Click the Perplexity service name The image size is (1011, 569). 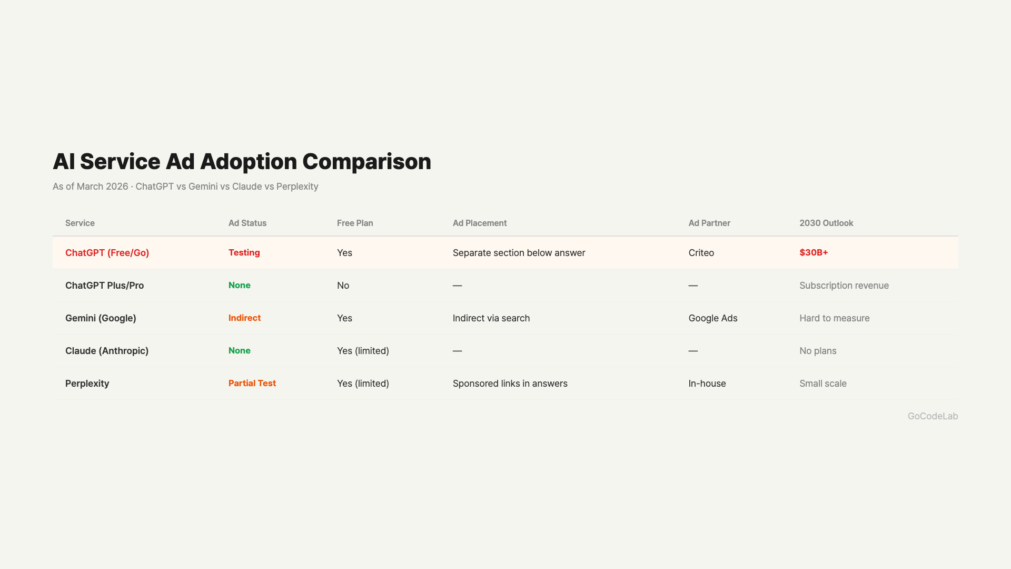pos(87,384)
